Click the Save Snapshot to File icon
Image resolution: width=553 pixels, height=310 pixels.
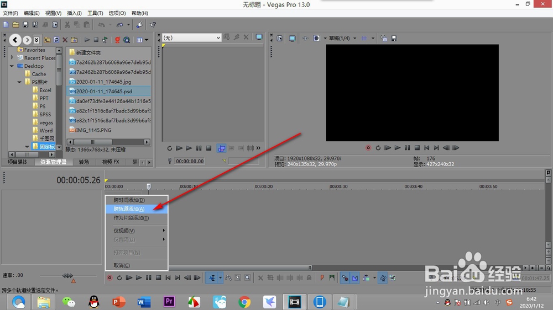point(394,38)
